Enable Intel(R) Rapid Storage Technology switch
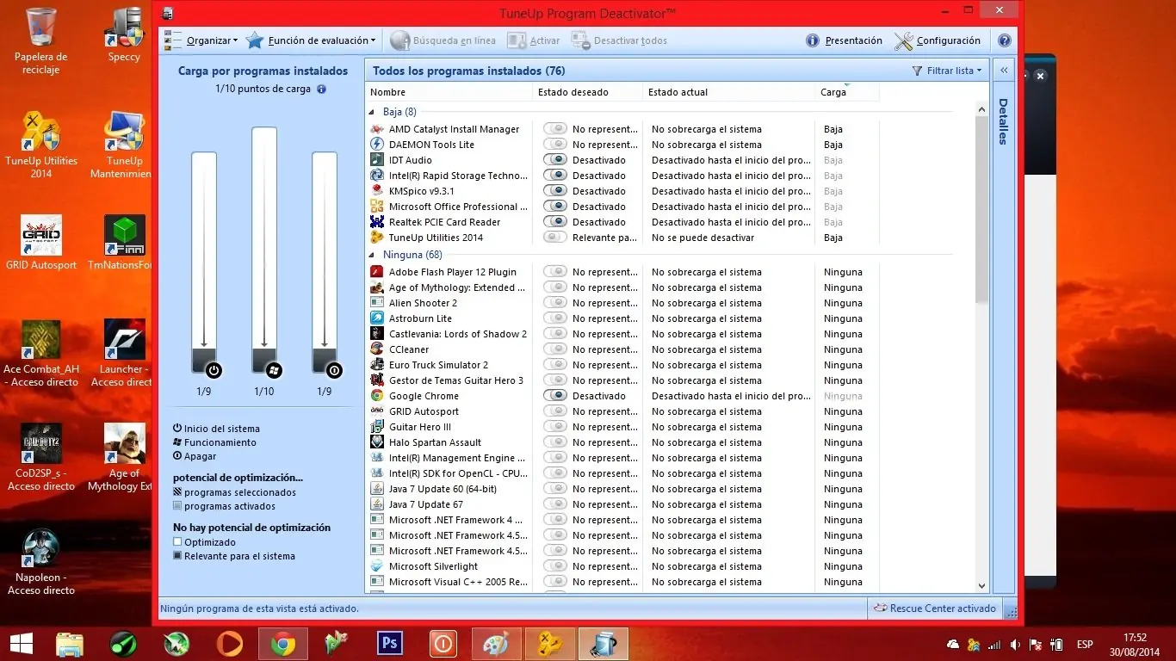Viewport: 1176px width, 661px height. tap(555, 176)
